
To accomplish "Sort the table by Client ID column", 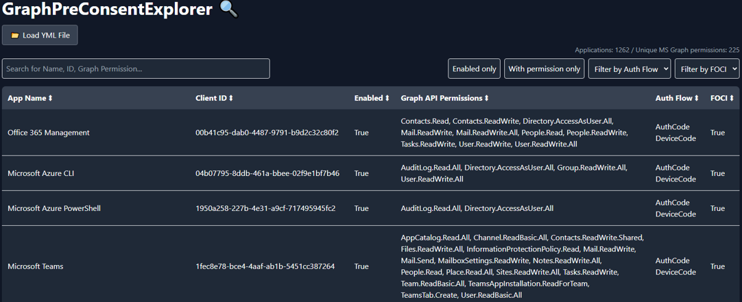I will tap(215, 99).
